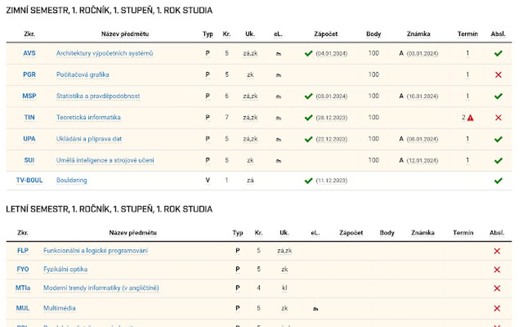Click the zá,zk completion type for AVS
Viewport: 523px width, 327px height.
point(250,53)
